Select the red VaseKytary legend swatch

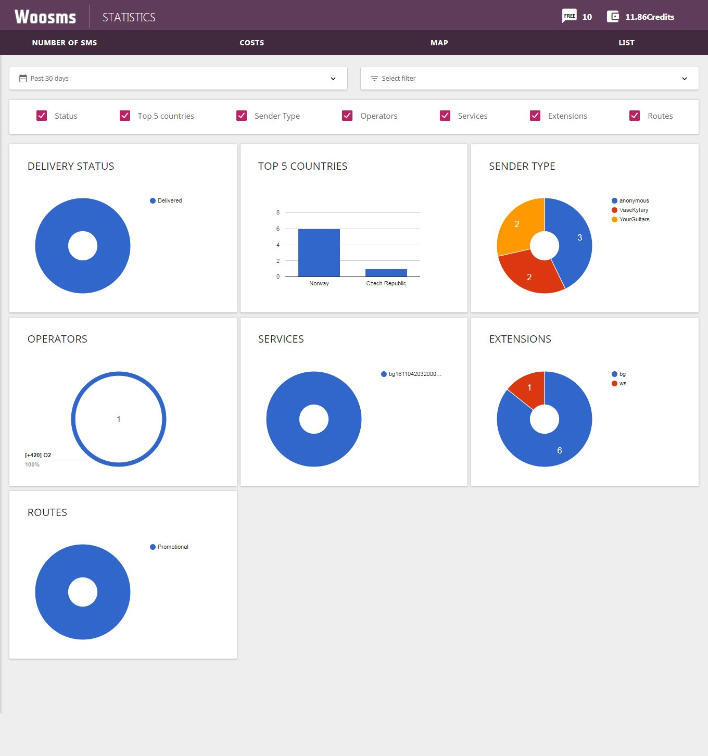click(613, 210)
